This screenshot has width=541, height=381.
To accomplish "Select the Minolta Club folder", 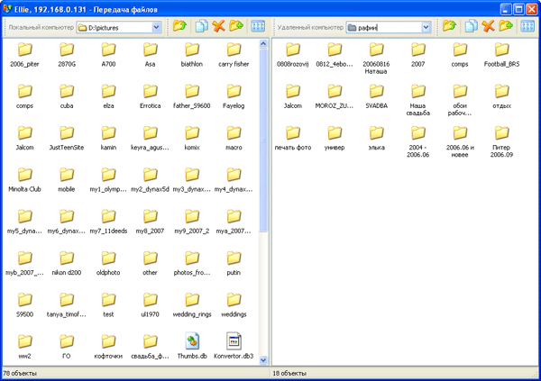I will (24, 179).
